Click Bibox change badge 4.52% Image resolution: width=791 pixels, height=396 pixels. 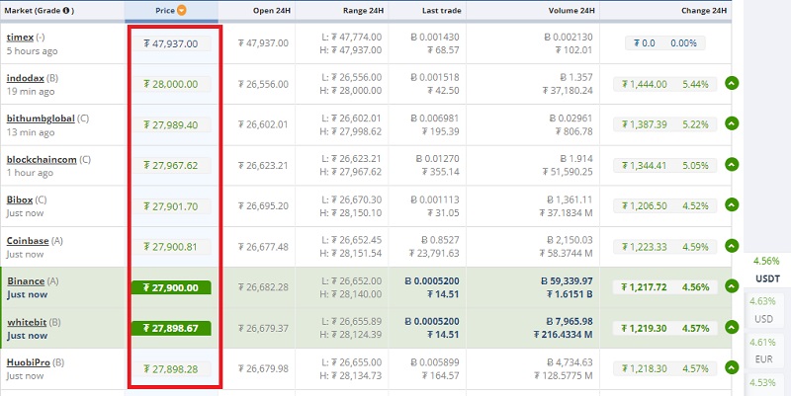pos(664,206)
